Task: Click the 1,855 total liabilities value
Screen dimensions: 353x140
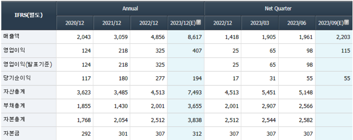Action: pyautogui.click(x=84, y=107)
